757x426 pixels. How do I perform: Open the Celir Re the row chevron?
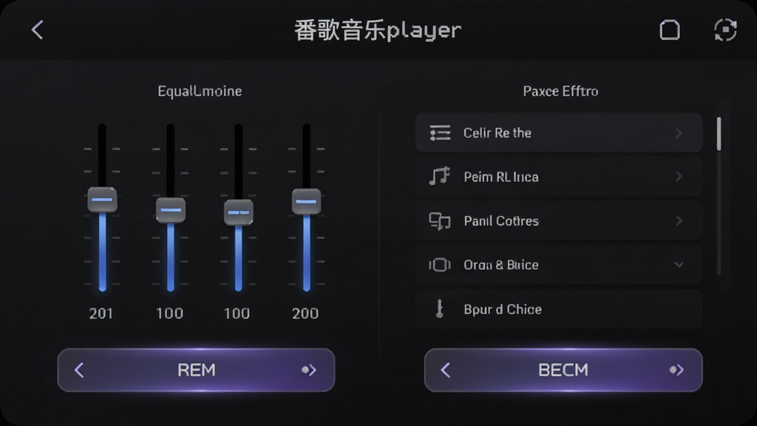point(679,133)
